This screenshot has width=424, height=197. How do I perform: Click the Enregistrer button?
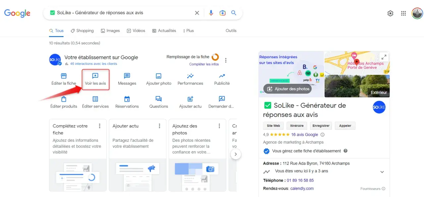click(321, 126)
